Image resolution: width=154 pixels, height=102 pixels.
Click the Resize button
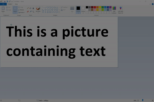tap(21, 10)
